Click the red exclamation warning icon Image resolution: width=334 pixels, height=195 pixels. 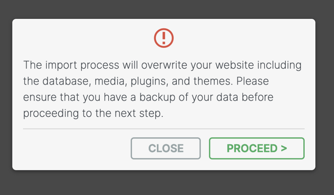pyautogui.click(x=164, y=38)
